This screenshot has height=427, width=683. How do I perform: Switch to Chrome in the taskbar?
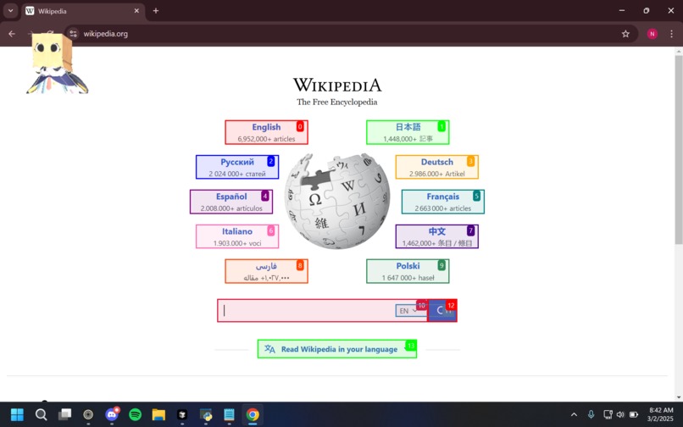click(253, 414)
